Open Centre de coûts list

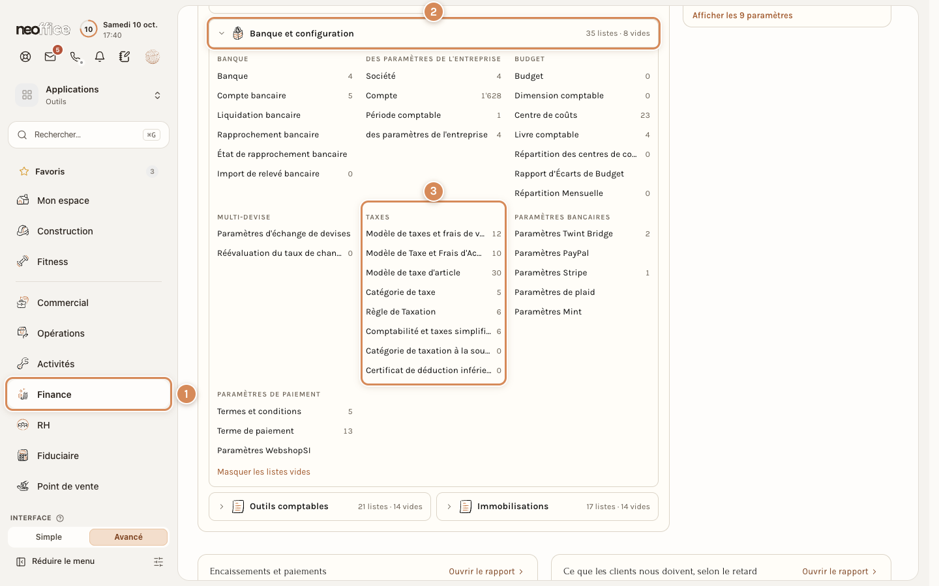click(582, 115)
